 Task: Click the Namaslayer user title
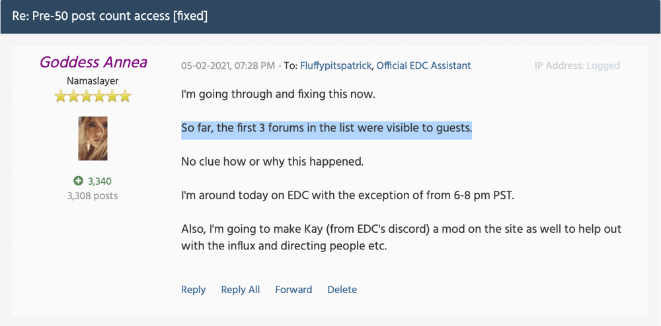tap(93, 81)
